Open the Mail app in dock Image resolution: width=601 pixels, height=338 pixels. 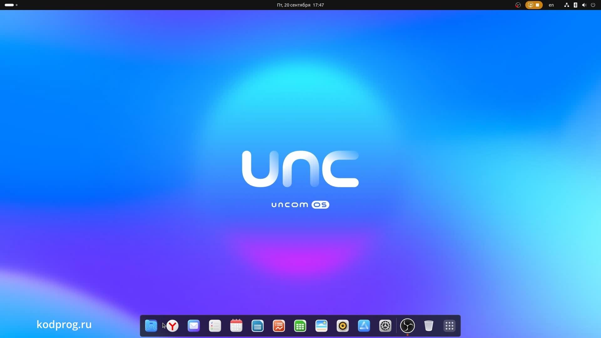click(x=194, y=326)
